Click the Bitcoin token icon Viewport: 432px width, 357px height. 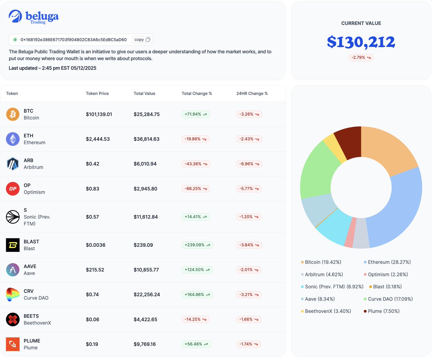tap(13, 114)
